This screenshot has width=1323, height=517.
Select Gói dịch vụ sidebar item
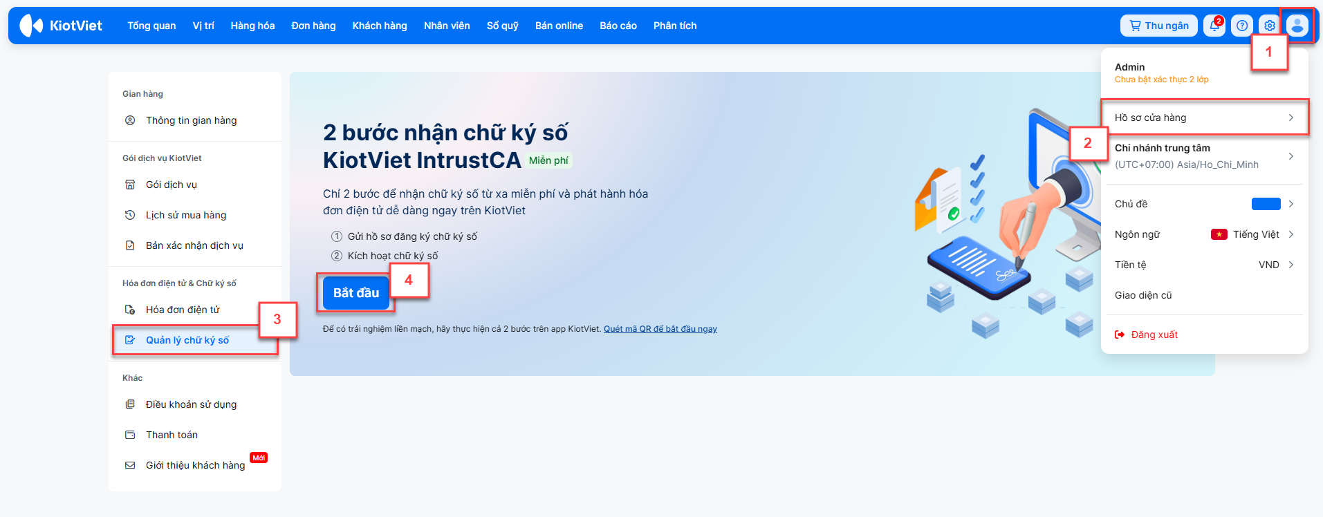pyautogui.click(x=195, y=185)
